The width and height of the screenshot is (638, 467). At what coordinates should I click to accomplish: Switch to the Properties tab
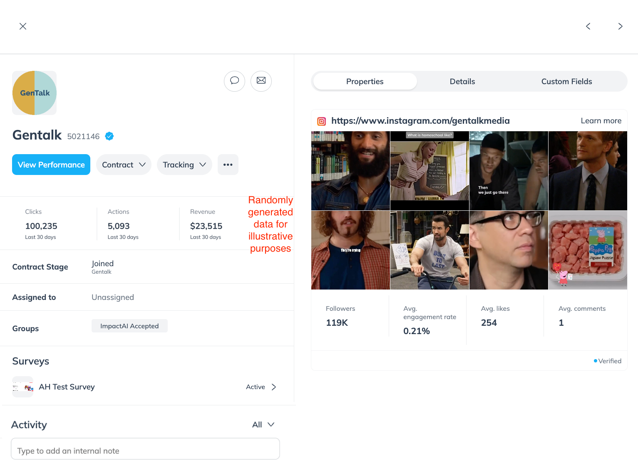pos(365,81)
